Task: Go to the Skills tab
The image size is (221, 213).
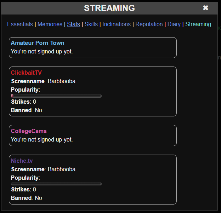Action: pos(91,24)
